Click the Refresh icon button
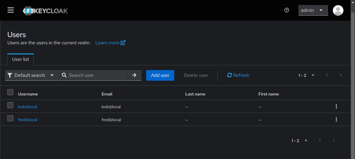The image size is (355, 159). (x=238, y=75)
